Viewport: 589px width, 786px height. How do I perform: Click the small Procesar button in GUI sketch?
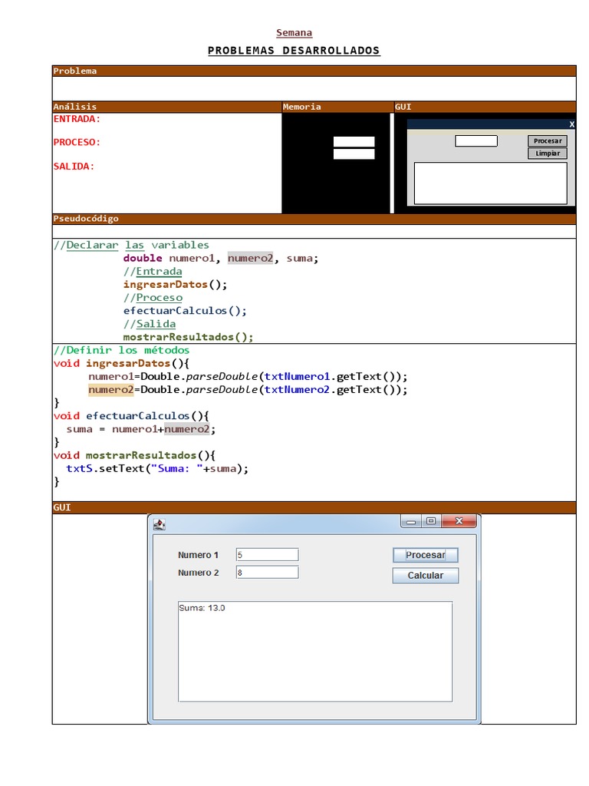coord(548,141)
